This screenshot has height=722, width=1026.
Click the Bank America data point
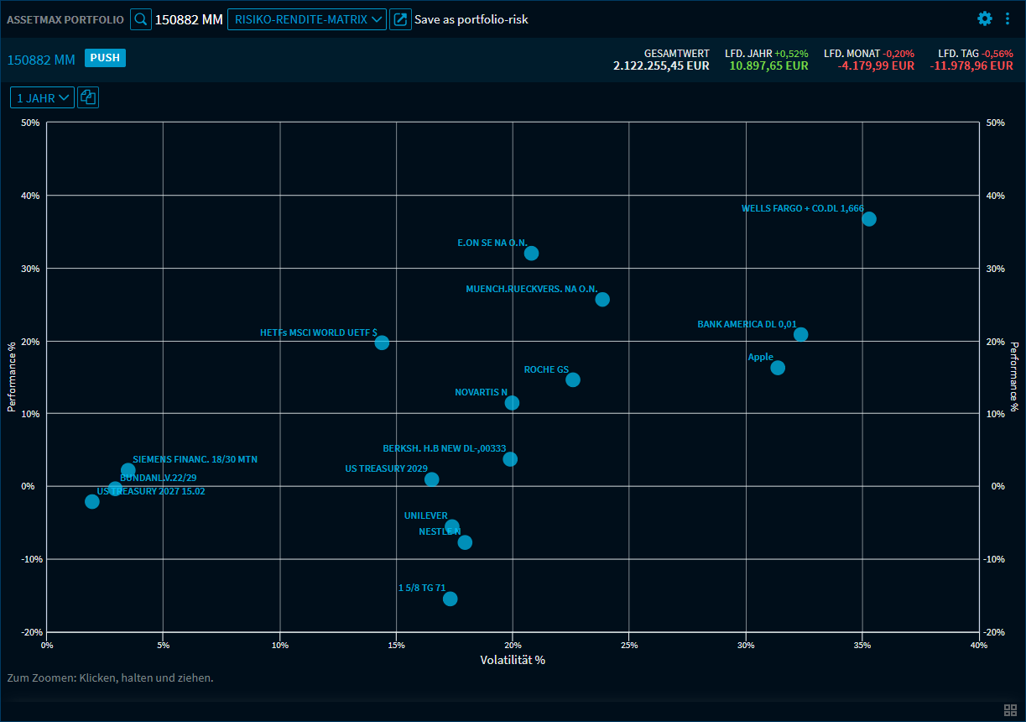pos(800,334)
